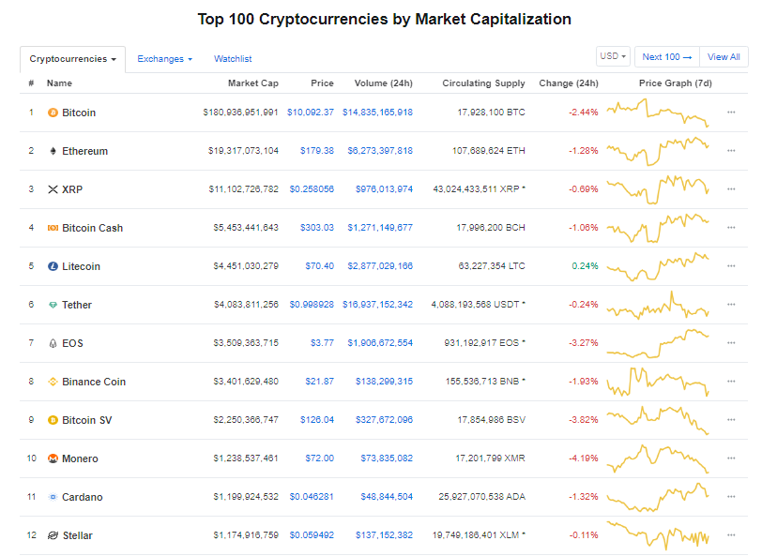Click Monero 7-day price graph
The width and height of the screenshot is (762, 556).
658,458
